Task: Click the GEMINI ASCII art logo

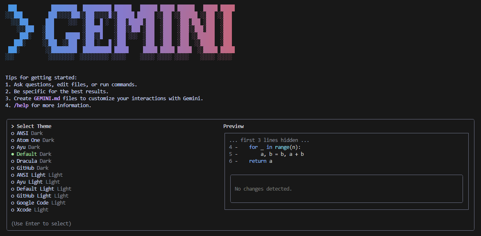Action: tap(120, 32)
